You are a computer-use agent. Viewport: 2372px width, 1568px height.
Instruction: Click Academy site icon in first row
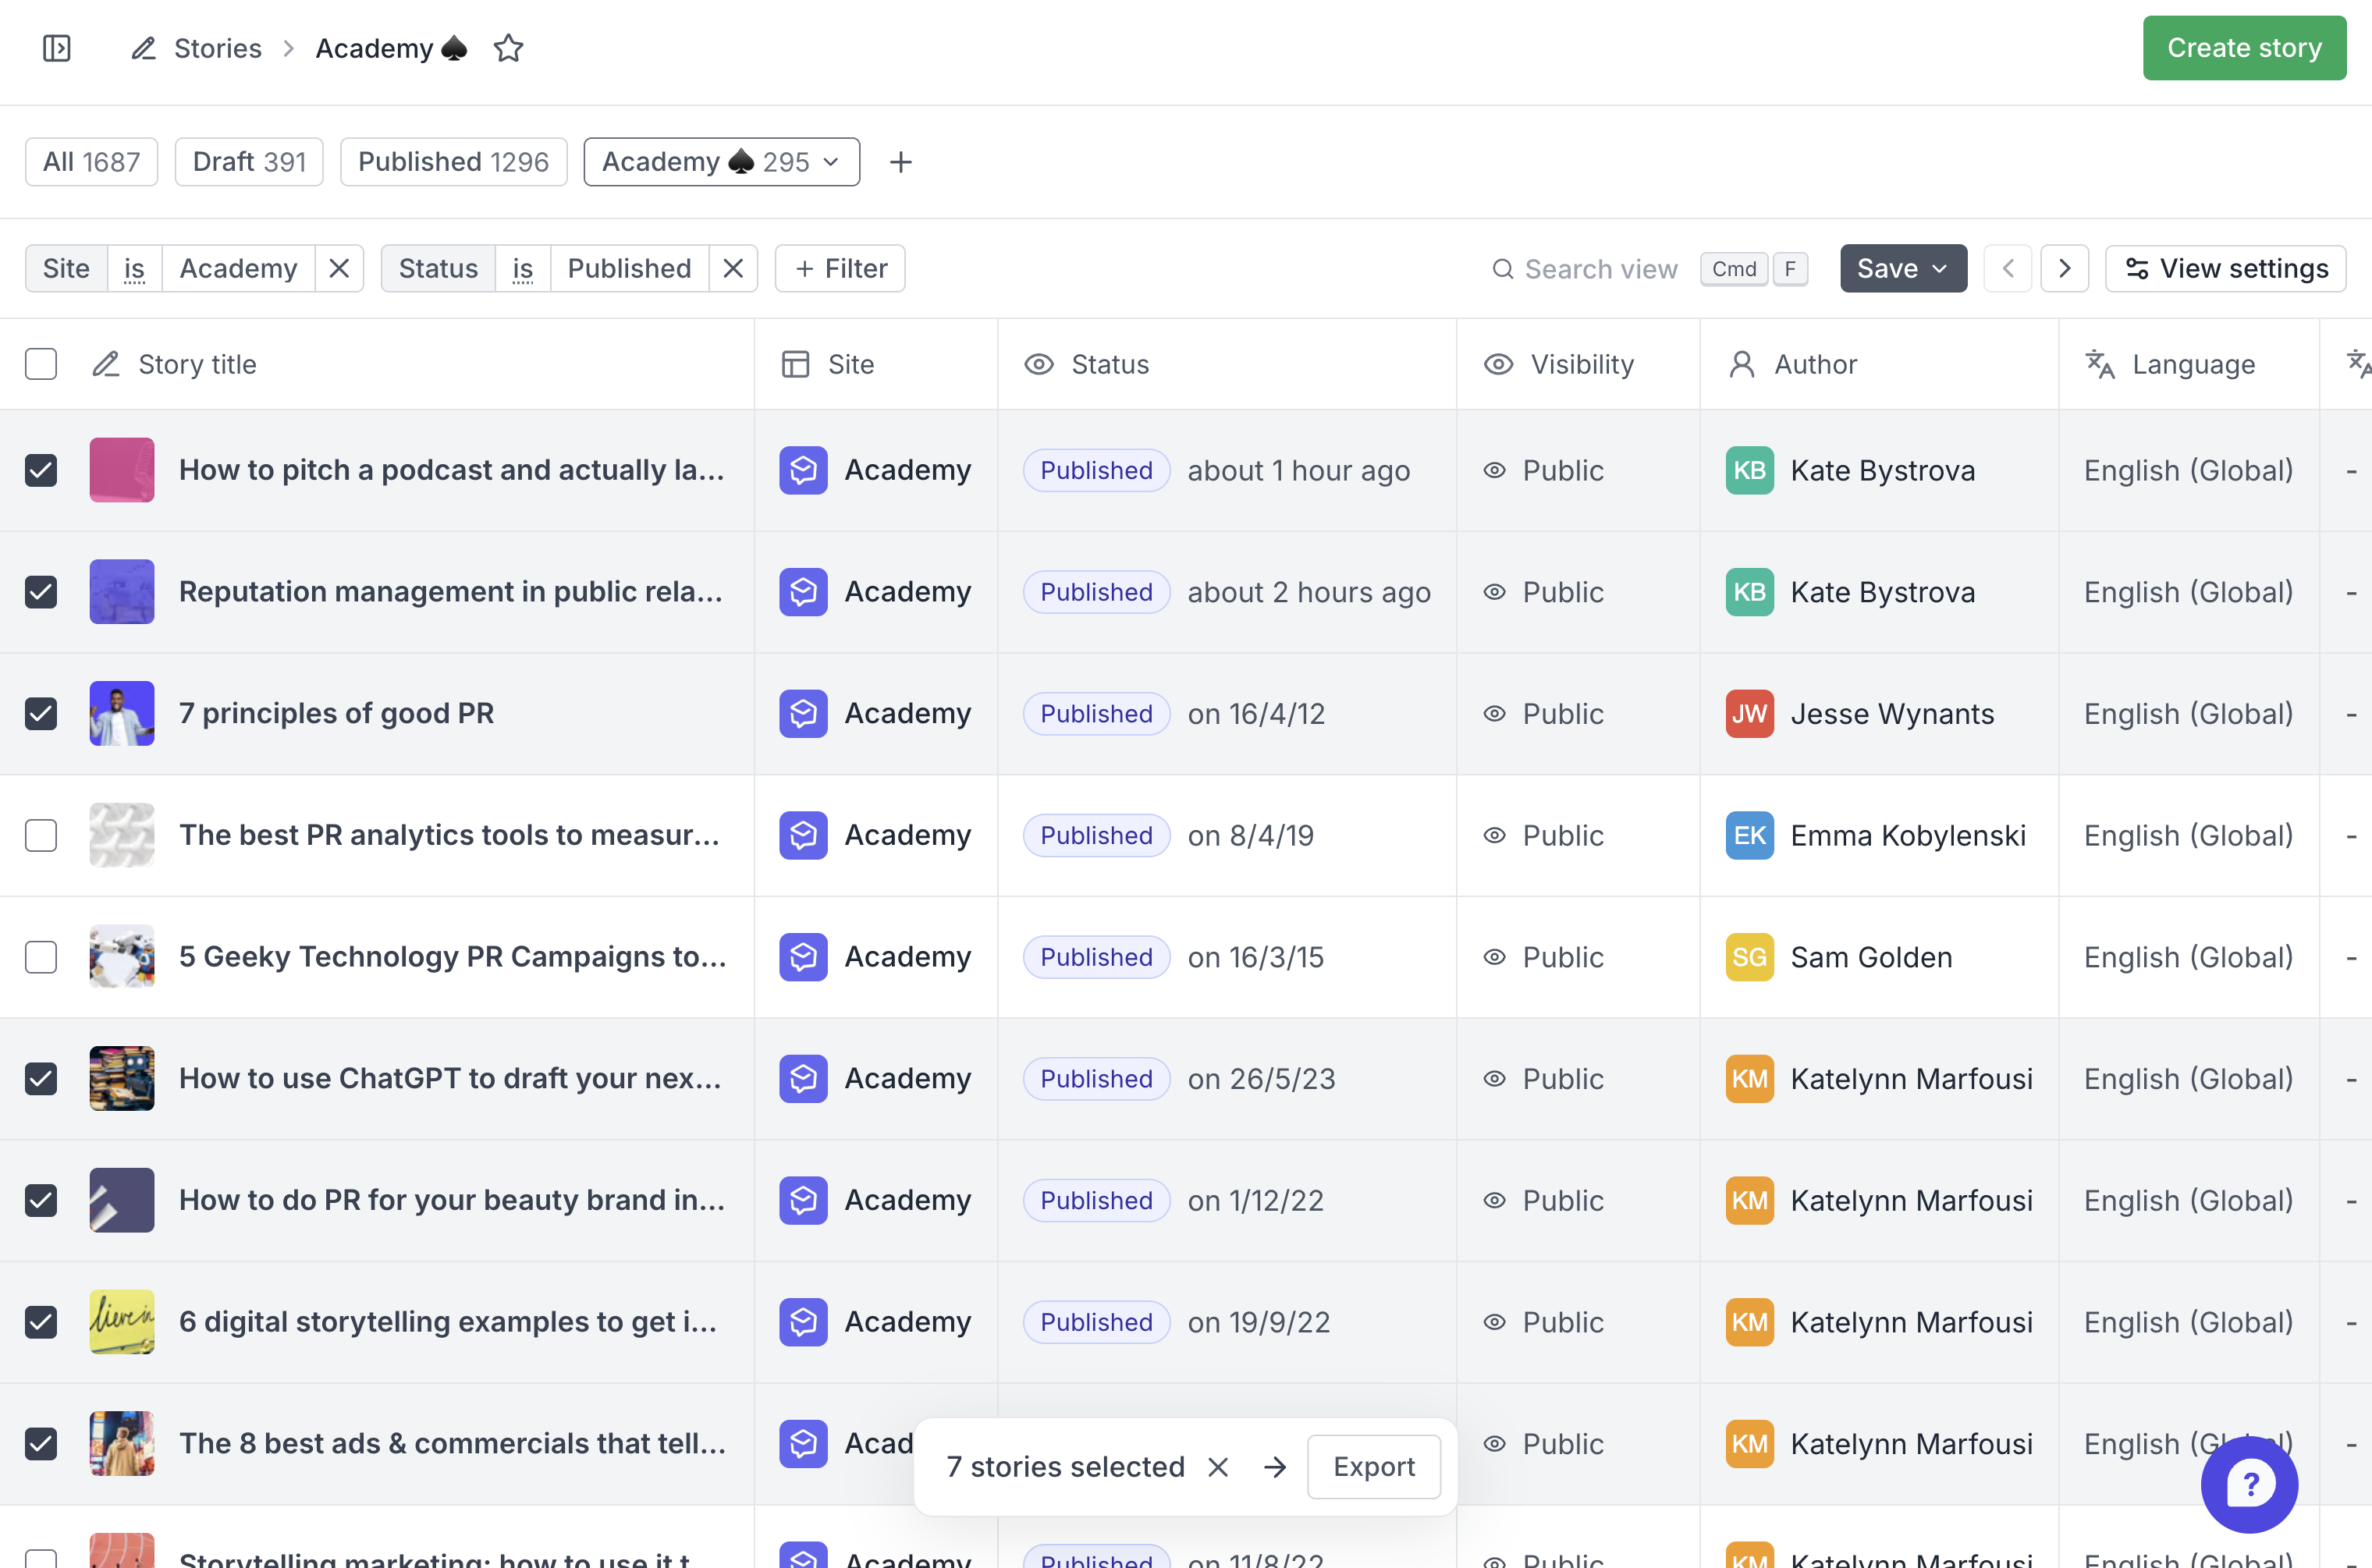click(803, 470)
